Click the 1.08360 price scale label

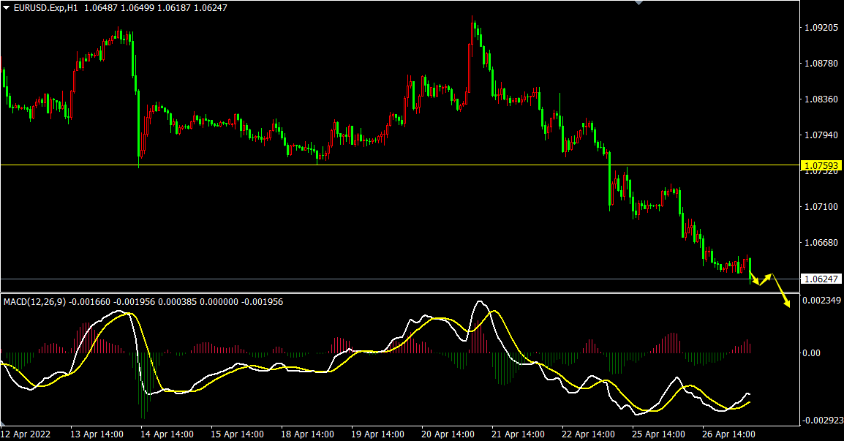tap(821, 99)
